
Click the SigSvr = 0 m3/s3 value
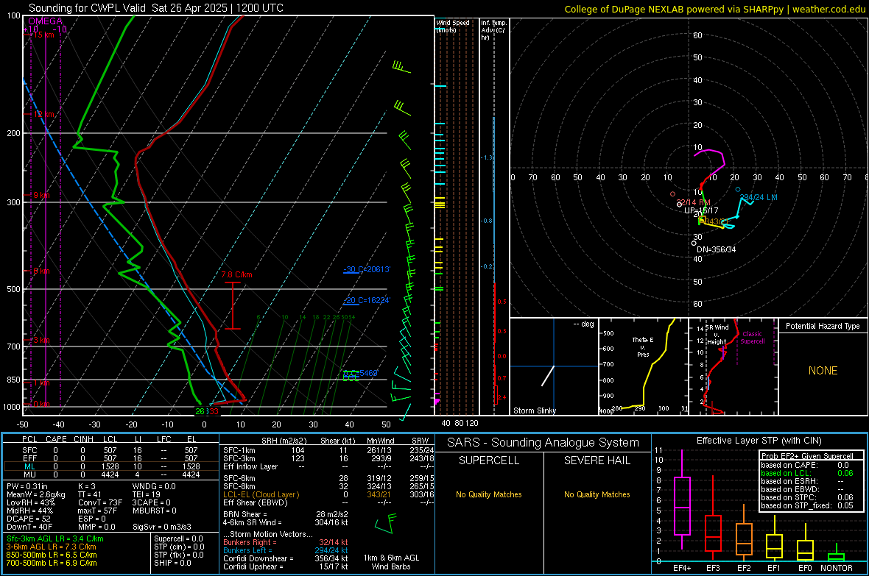[162, 527]
